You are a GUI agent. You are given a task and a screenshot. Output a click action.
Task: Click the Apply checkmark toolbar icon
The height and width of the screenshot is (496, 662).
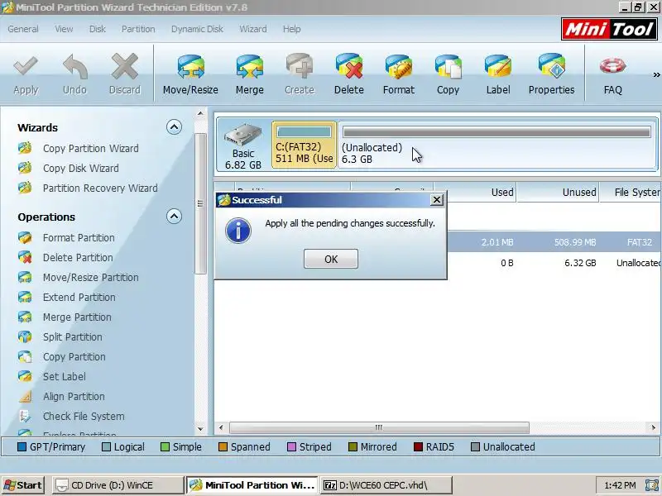pos(26,67)
